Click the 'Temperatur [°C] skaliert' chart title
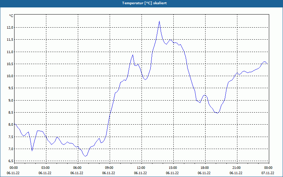Viewport: 283px width, 177px height. click(144, 3)
